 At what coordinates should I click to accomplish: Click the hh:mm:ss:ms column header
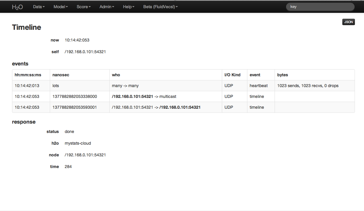coord(28,75)
